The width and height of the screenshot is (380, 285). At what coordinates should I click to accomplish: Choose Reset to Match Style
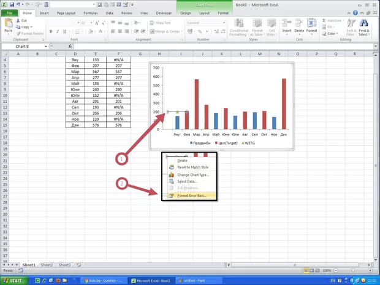[192, 167]
